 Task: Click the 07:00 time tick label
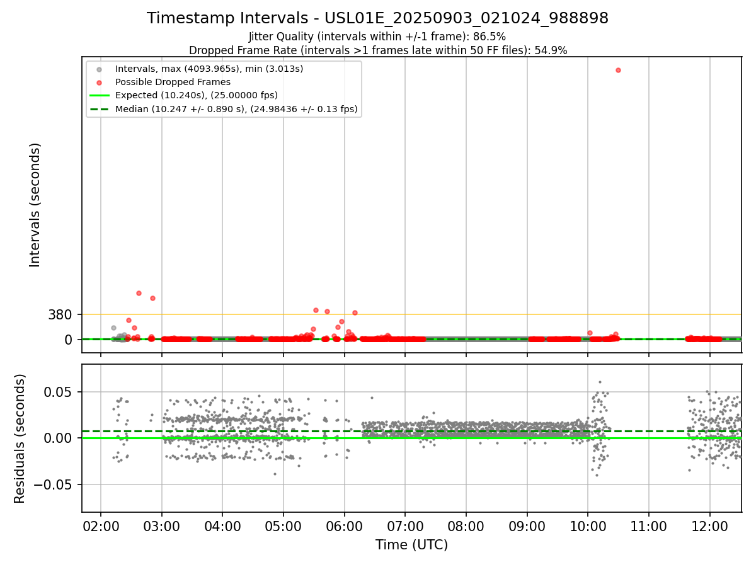[405, 525]
